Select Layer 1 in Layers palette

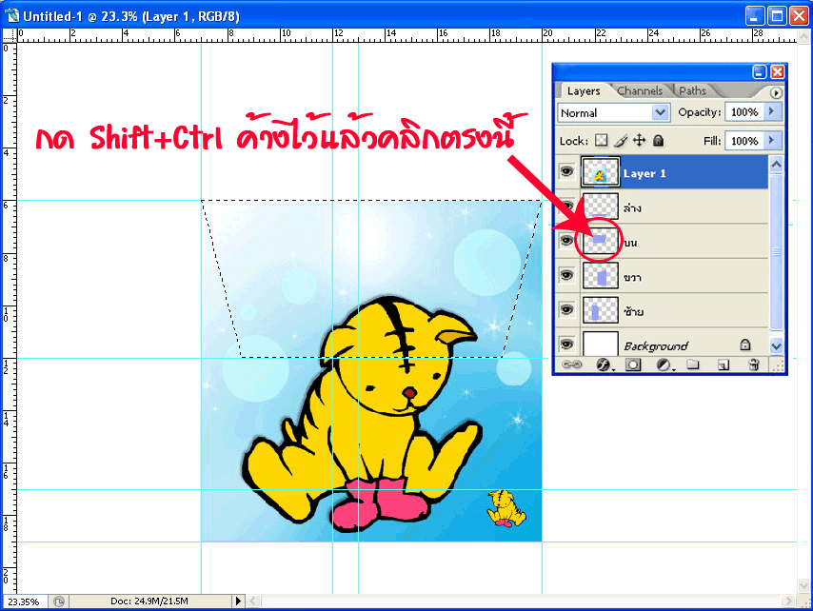point(662,171)
